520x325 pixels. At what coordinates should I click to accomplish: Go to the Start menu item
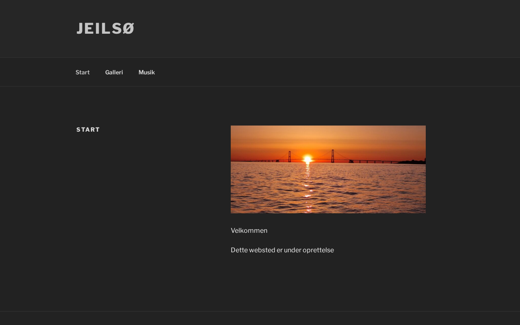(82, 72)
